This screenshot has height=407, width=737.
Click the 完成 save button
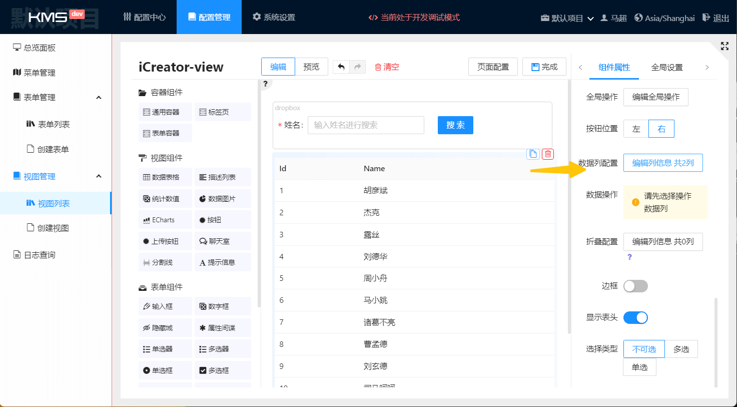click(x=544, y=67)
